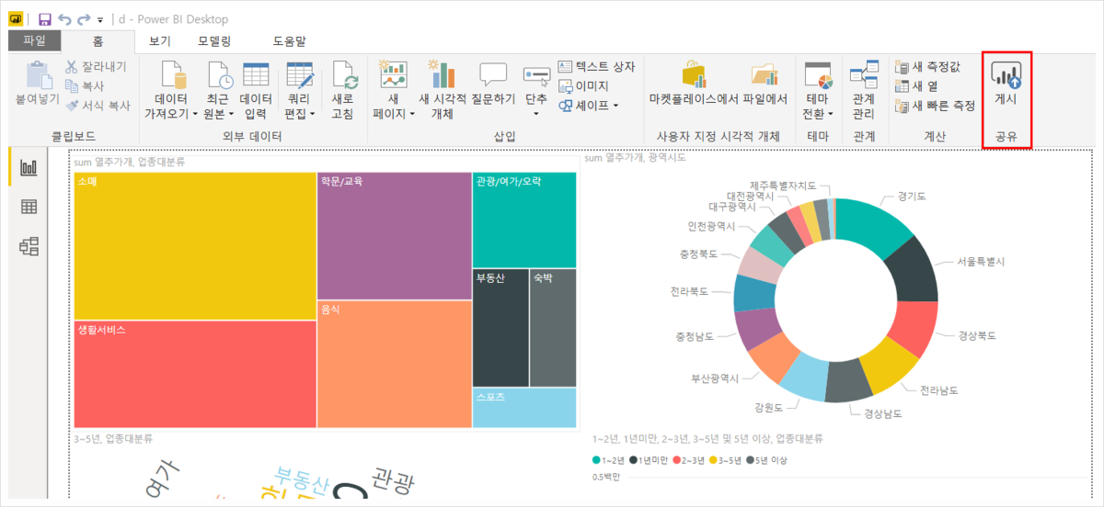1104x507 pixels.
Task: Click 새 빠른 측정 quick measure
Action: [935, 105]
